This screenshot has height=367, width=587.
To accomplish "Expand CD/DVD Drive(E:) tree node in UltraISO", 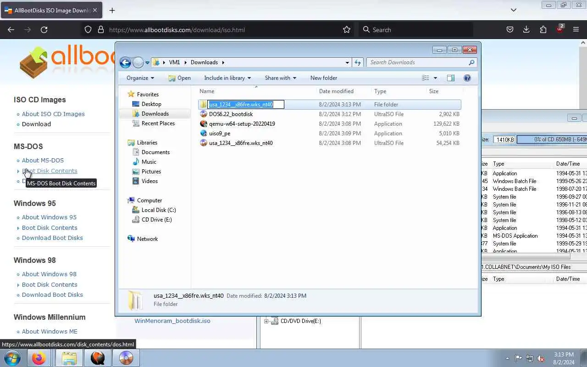I will click(266, 321).
